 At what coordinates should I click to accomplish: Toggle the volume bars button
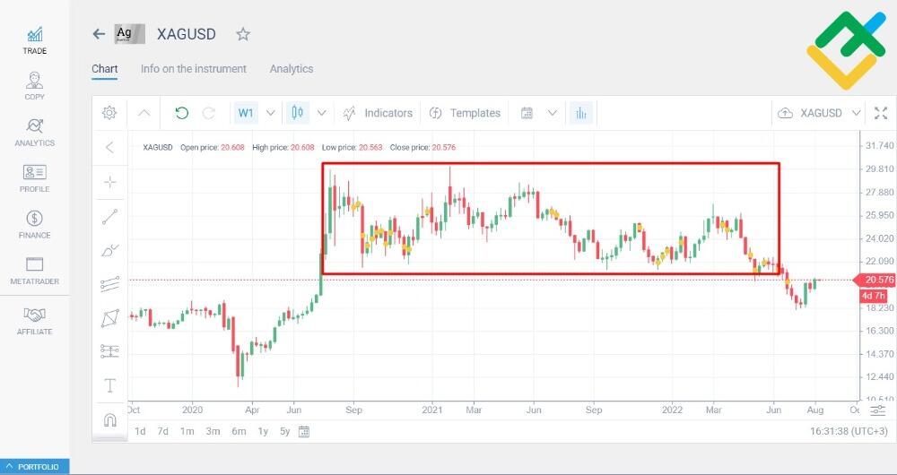tap(581, 113)
